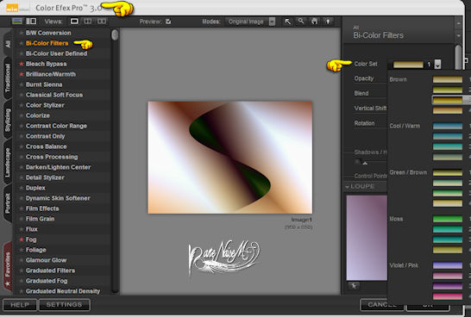
Task: Click the loupe preview image
Action: pyautogui.click(x=367, y=238)
